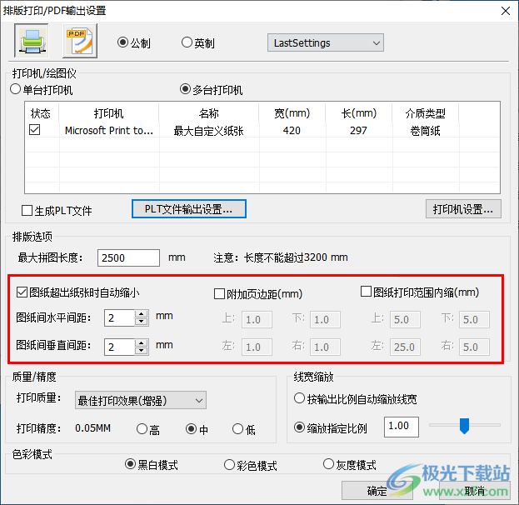The height and width of the screenshot is (505, 519).
Task: Click the width value 420 cell
Action: [x=292, y=131]
